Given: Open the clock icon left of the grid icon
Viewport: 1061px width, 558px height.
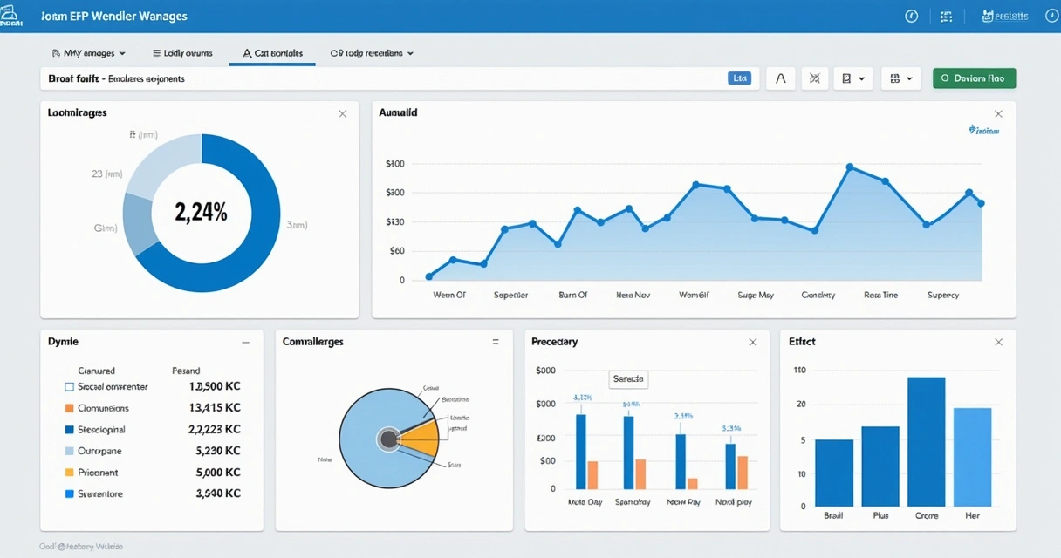Looking at the screenshot, I should pos(912,17).
